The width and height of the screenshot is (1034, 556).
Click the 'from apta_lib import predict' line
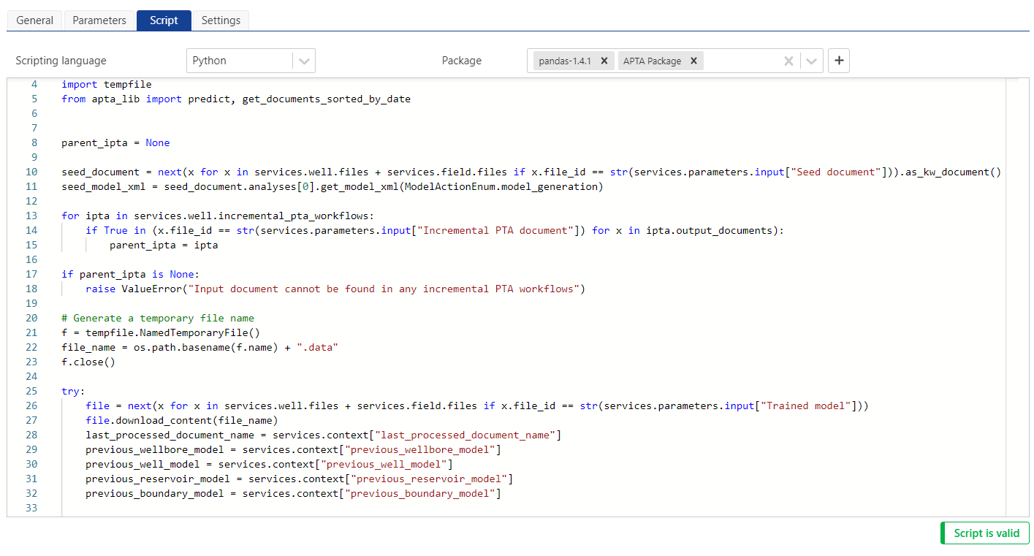tap(236, 99)
